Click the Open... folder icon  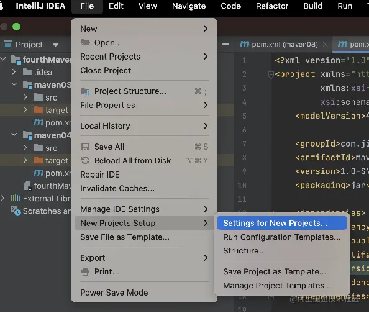click(x=86, y=43)
